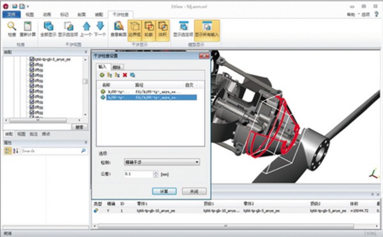Screen dimensions: 383x237
Task: Click the 关闭 close button in dialog
Action: 194,191
